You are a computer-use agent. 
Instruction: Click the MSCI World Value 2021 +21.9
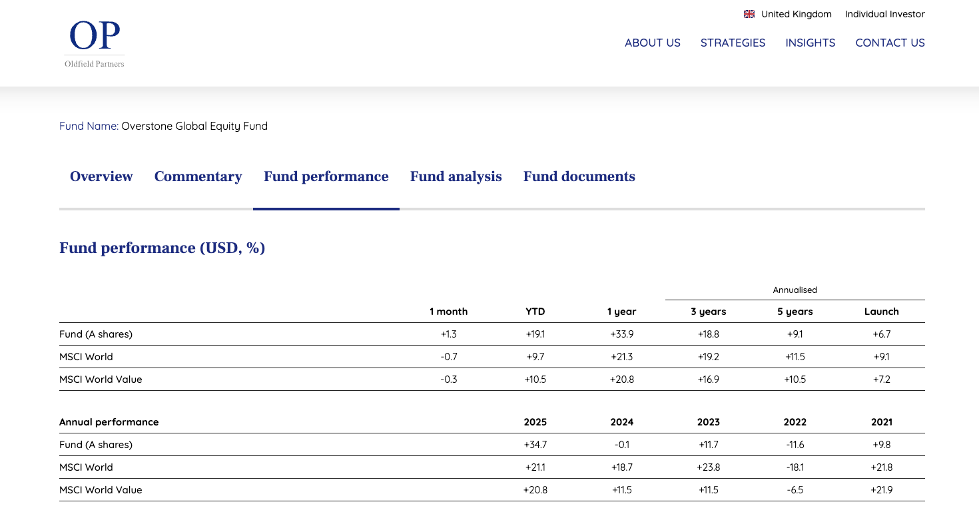coord(882,490)
